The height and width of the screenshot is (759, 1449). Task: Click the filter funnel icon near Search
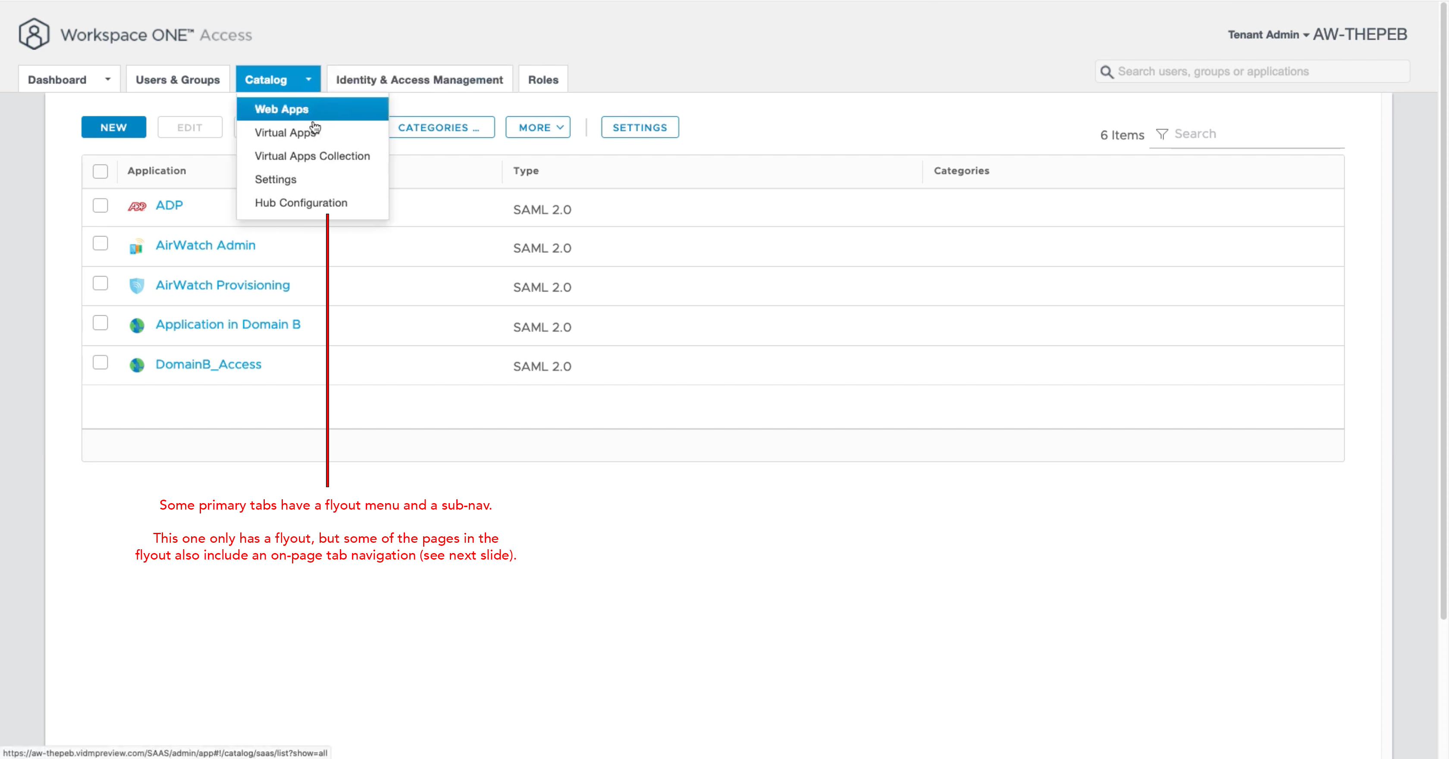tap(1161, 134)
